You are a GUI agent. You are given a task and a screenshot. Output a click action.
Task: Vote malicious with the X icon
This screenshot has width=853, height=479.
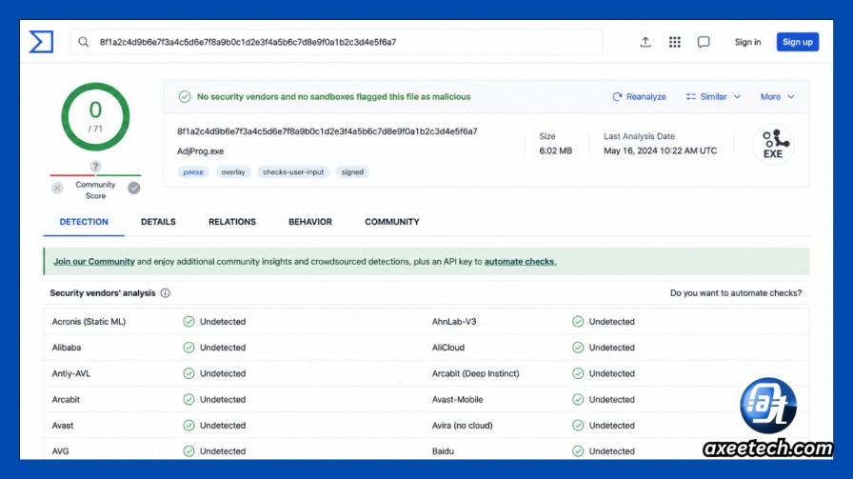[57, 189]
